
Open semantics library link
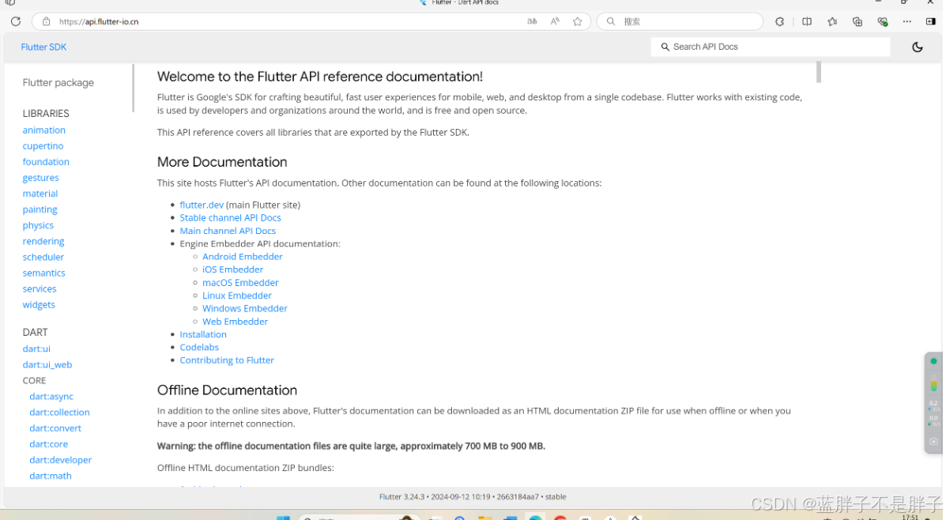(x=44, y=273)
